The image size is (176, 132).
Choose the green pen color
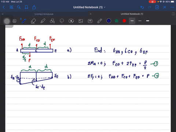point(117,21)
